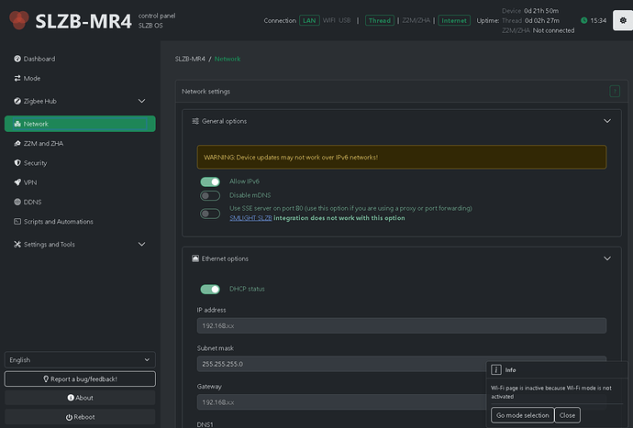Open the English language dropdown

pyautogui.click(x=80, y=360)
